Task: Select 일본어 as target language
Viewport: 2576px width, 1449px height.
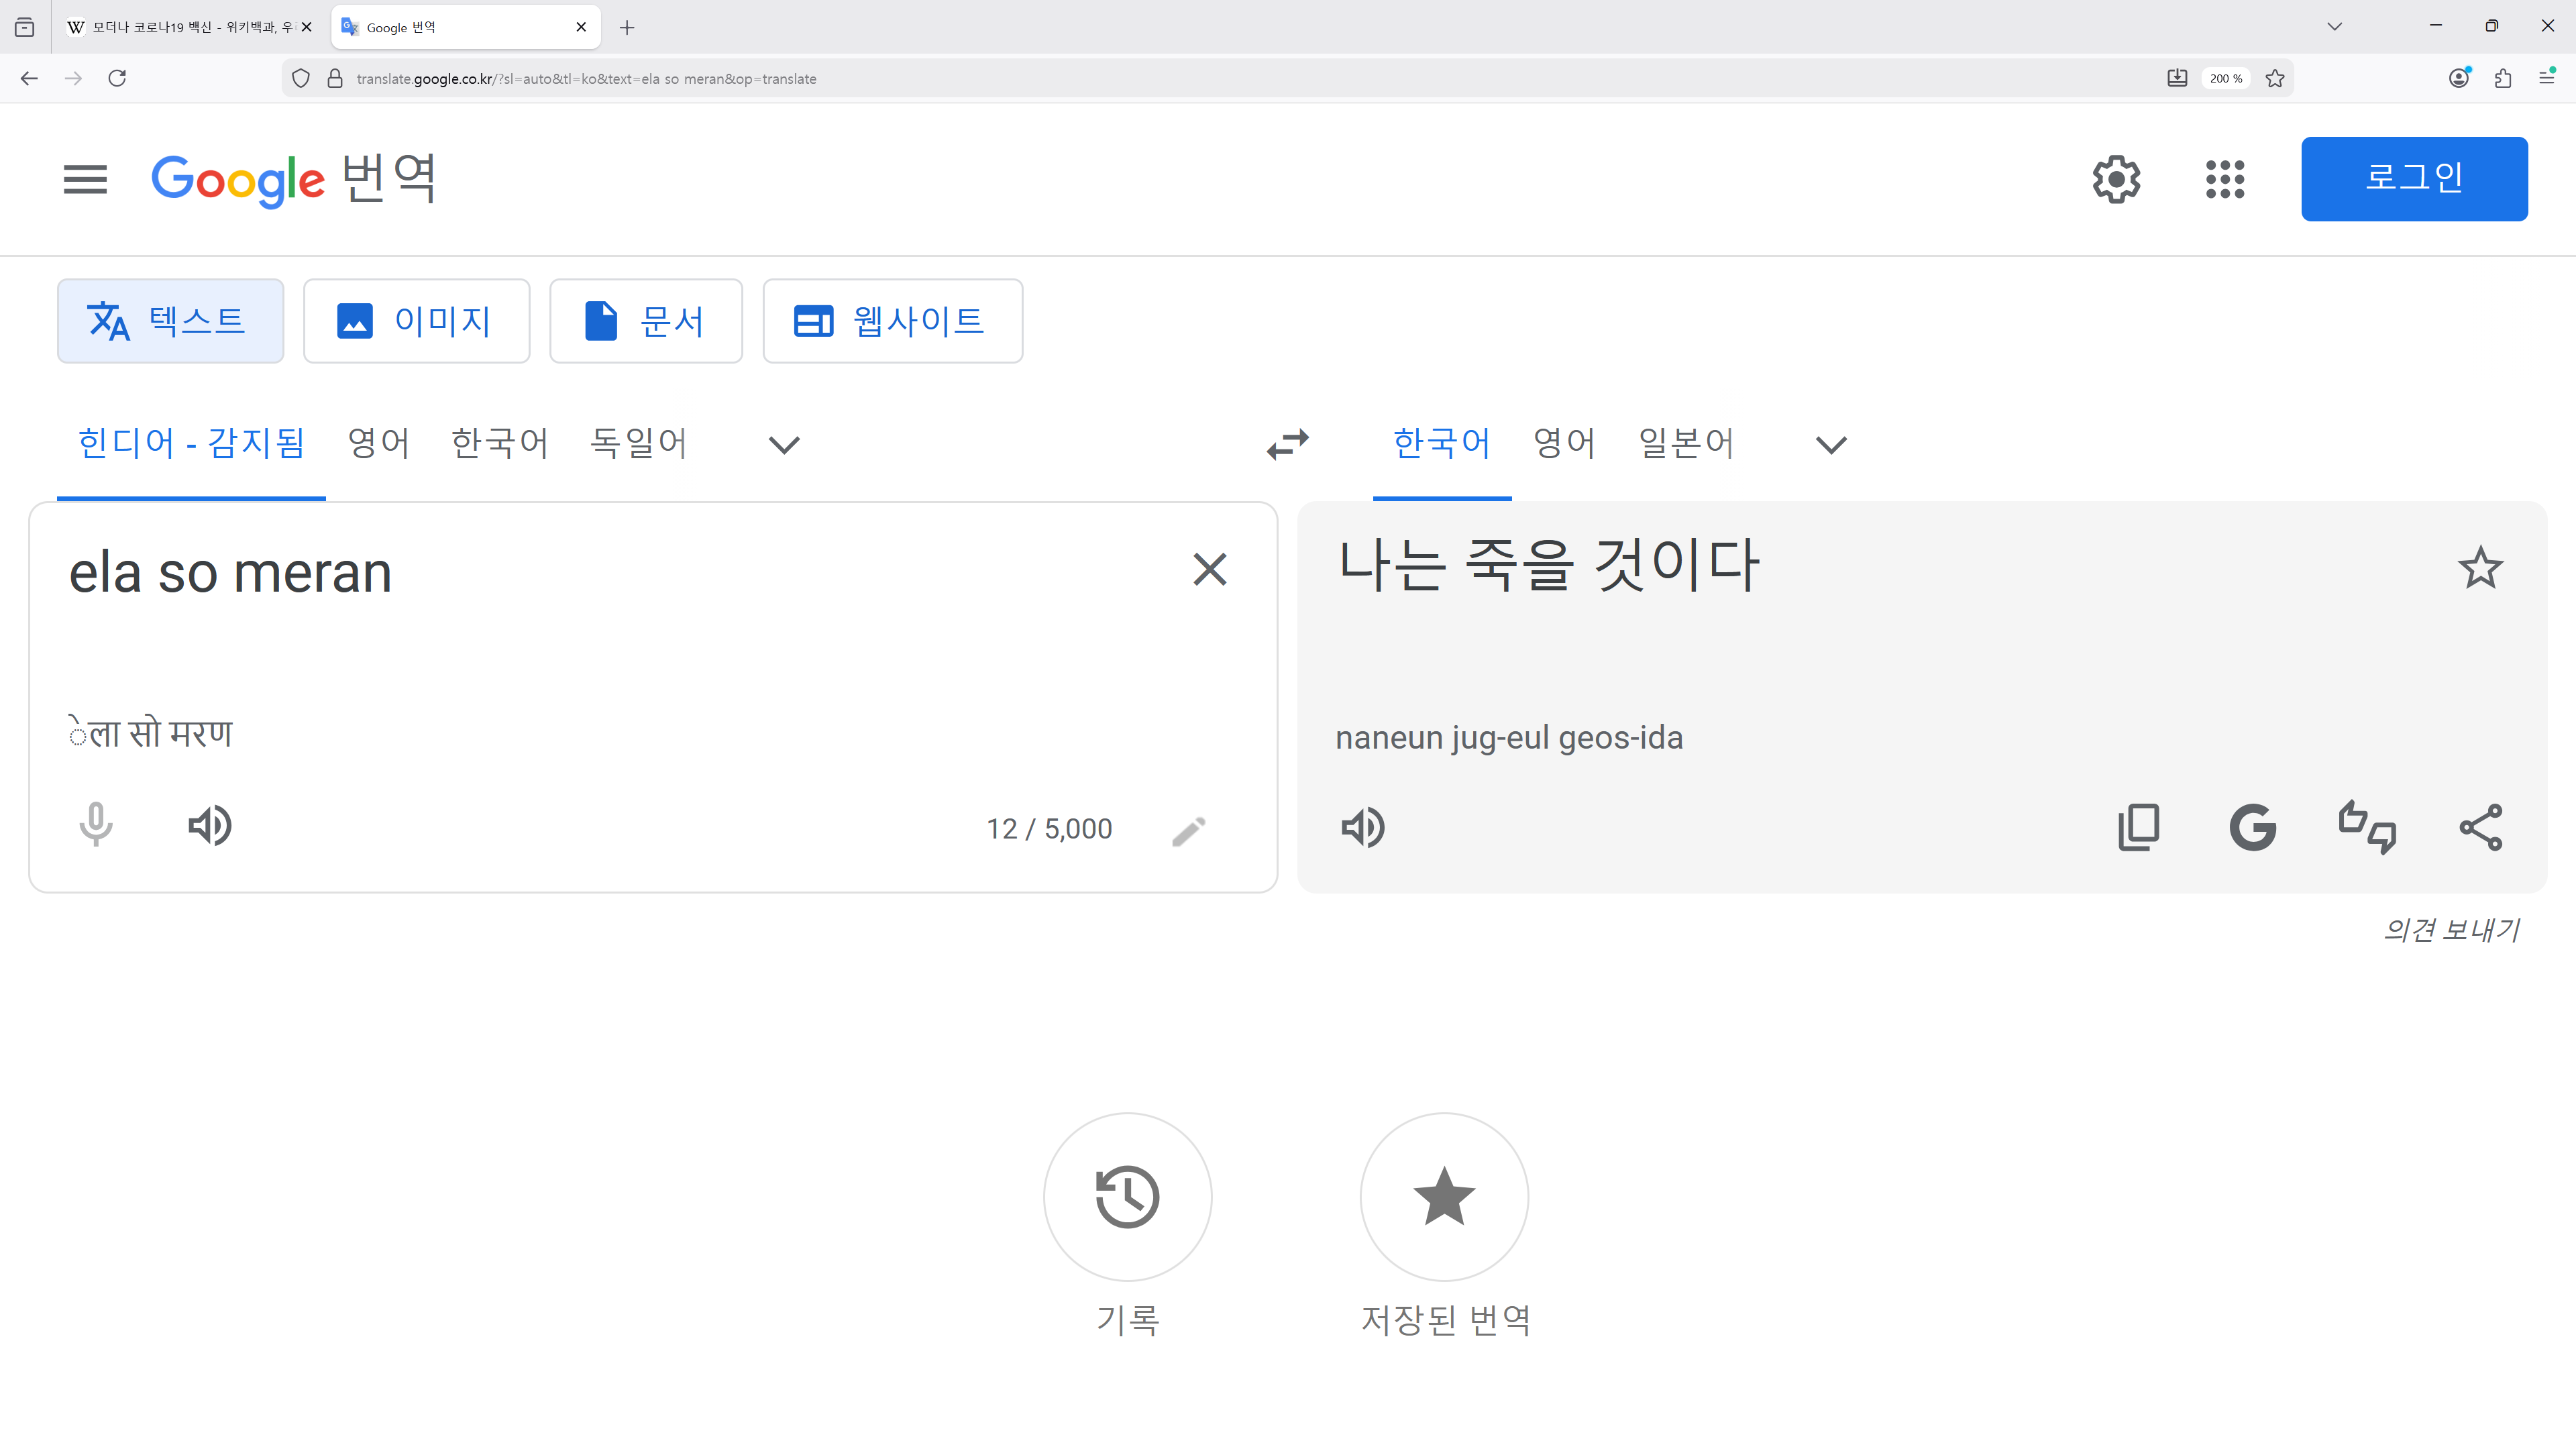Action: (1685, 443)
